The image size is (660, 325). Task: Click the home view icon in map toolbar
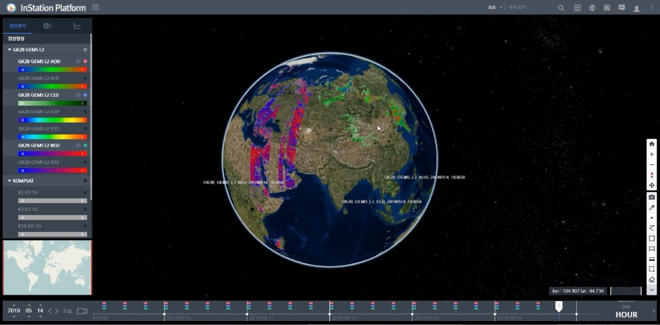click(x=651, y=144)
